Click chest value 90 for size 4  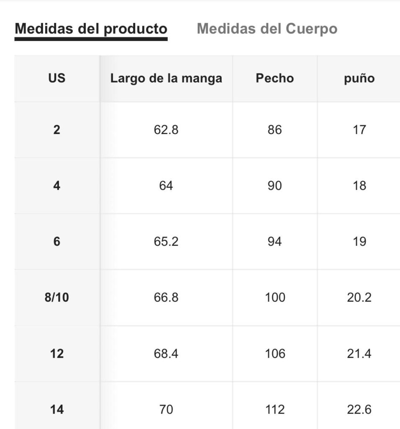274,186
